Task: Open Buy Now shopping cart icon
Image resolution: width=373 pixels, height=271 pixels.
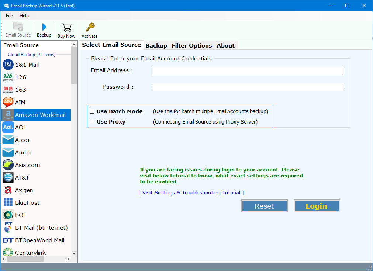Action: point(66,27)
